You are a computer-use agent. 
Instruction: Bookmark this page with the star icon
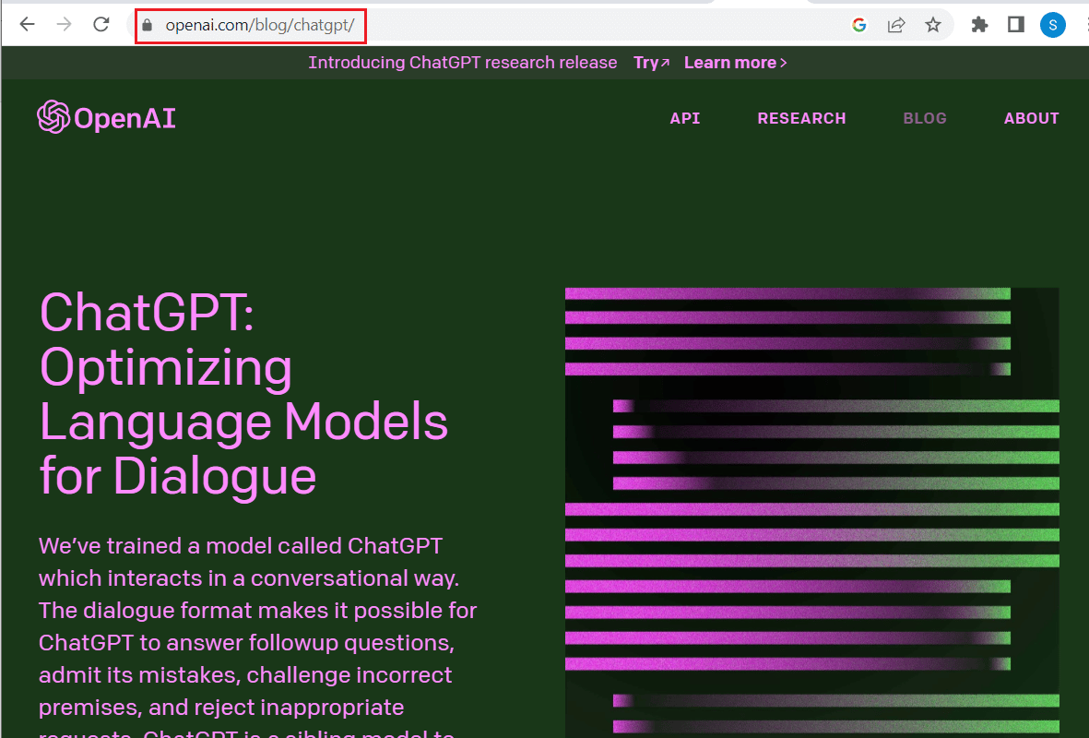coord(933,25)
